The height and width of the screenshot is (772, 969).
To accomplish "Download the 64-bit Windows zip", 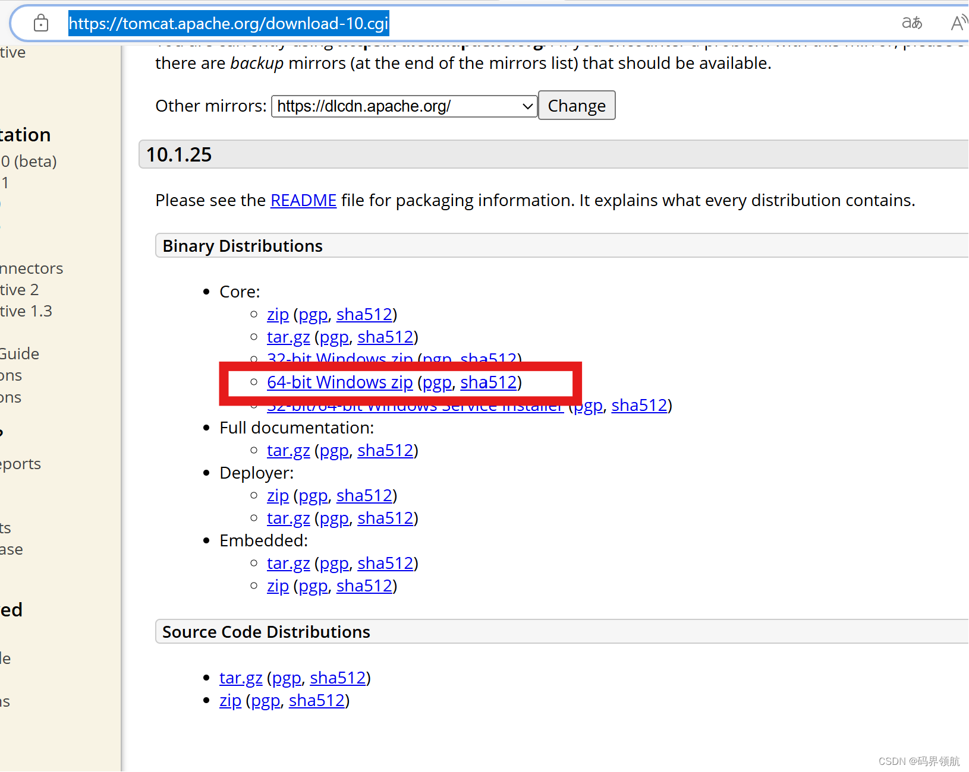I will click(340, 382).
